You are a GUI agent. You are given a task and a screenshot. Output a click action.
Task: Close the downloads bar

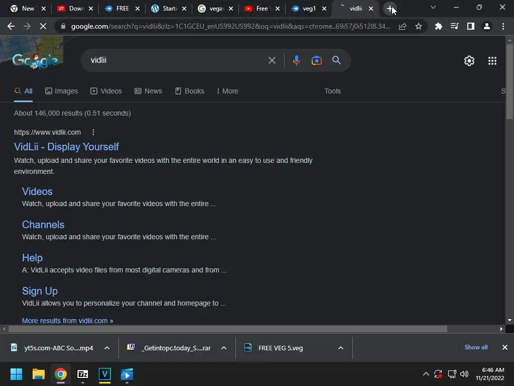(x=505, y=347)
